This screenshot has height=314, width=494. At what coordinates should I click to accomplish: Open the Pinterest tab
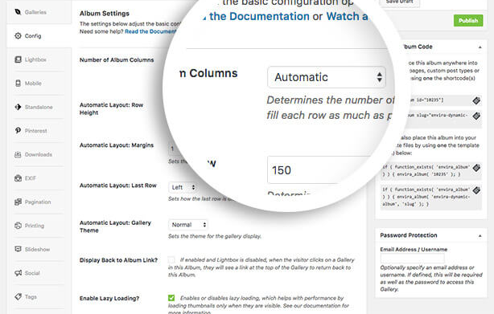pos(39,131)
